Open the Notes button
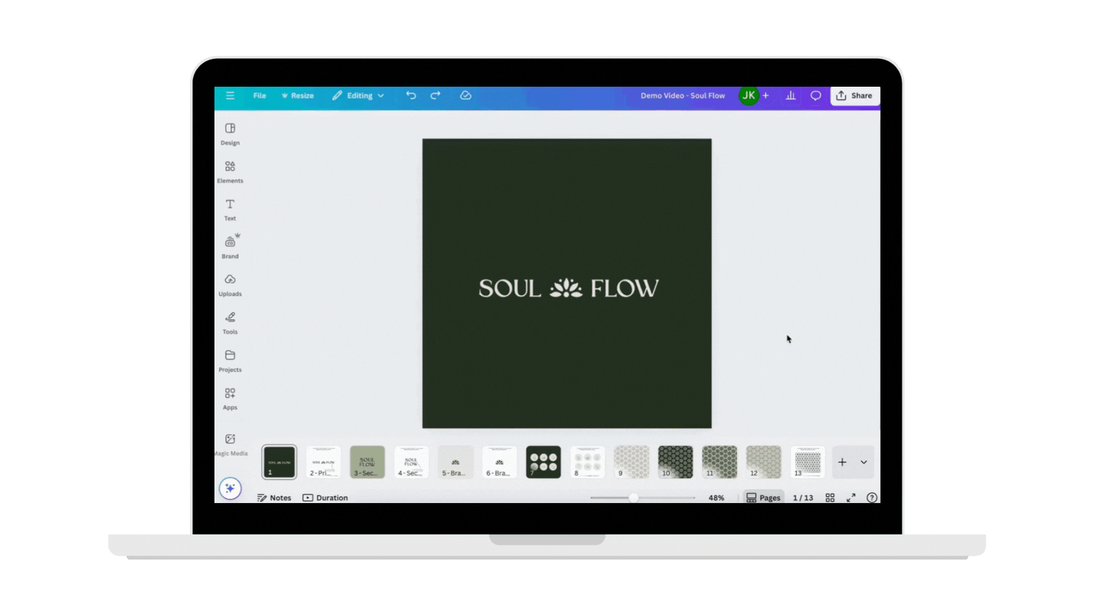This screenshot has height=616, width=1095. (274, 497)
